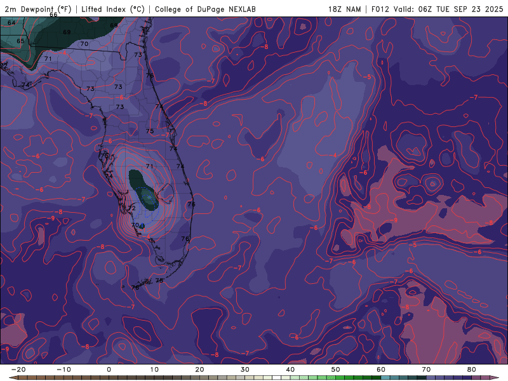The image size is (508, 381).
Task: Click the "Lifted Index (°C)" title label
Action: (113, 10)
